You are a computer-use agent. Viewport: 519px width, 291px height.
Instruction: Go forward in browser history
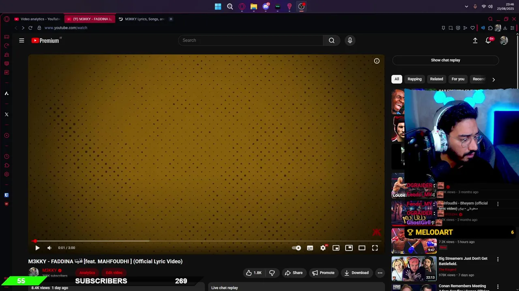coord(23,28)
